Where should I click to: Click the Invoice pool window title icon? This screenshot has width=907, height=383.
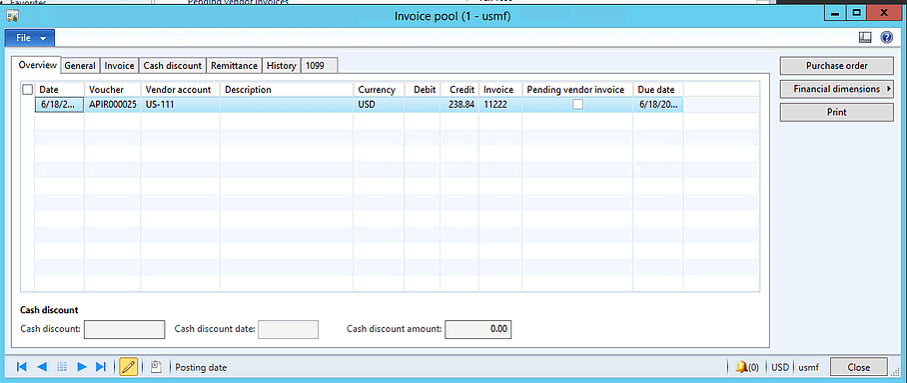pyautogui.click(x=12, y=15)
